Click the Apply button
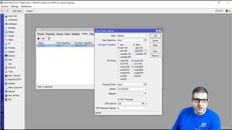Image resolution: width=232 pixels, height=130 pixels. click(155, 45)
